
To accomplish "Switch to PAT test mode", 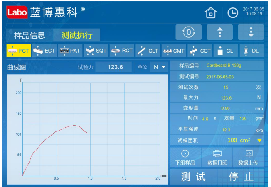I will coord(70,51).
